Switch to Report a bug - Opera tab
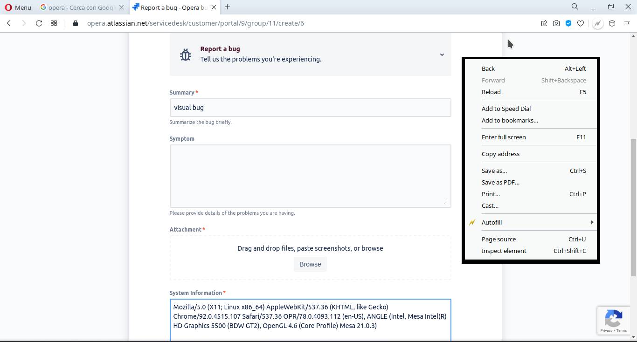Image resolution: width=637 pixels, height=342 pixels. (175, 7)
